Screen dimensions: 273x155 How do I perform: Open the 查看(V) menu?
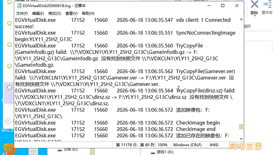coord(71,13)
